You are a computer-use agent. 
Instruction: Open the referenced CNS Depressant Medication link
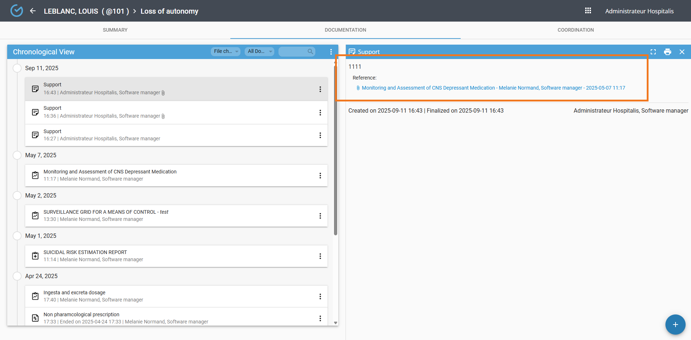click(x=493, y=88)
